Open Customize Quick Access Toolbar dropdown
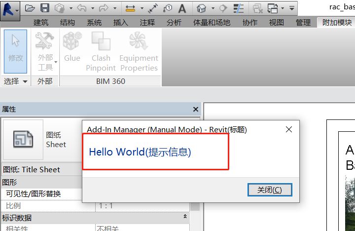The width and height of the screenshot is (355, 231). point(292,8)
